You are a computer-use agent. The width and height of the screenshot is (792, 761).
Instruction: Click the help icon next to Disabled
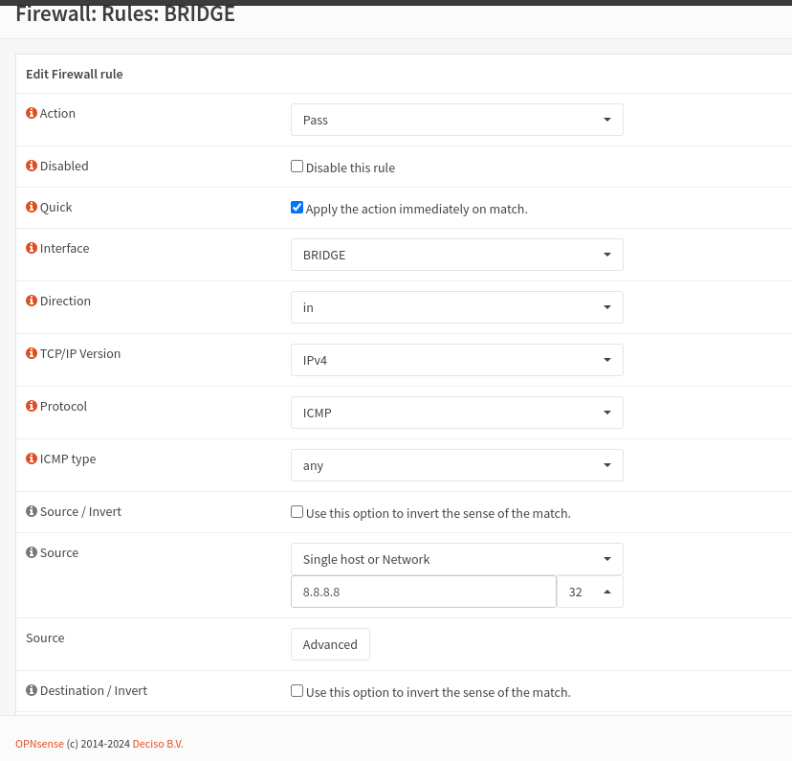pyautogui.click(x=32, y=166)
